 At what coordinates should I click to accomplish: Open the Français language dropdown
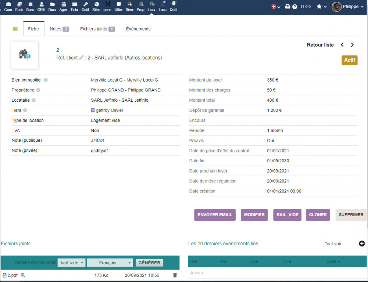[x=110, y=263]
